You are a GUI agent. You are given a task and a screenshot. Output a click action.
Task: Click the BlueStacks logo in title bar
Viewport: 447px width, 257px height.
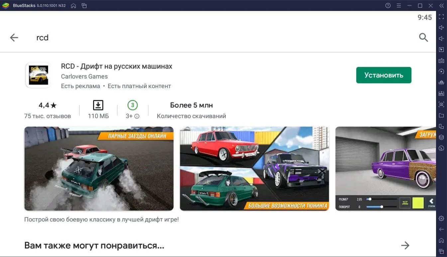click(x=6, y=6)
